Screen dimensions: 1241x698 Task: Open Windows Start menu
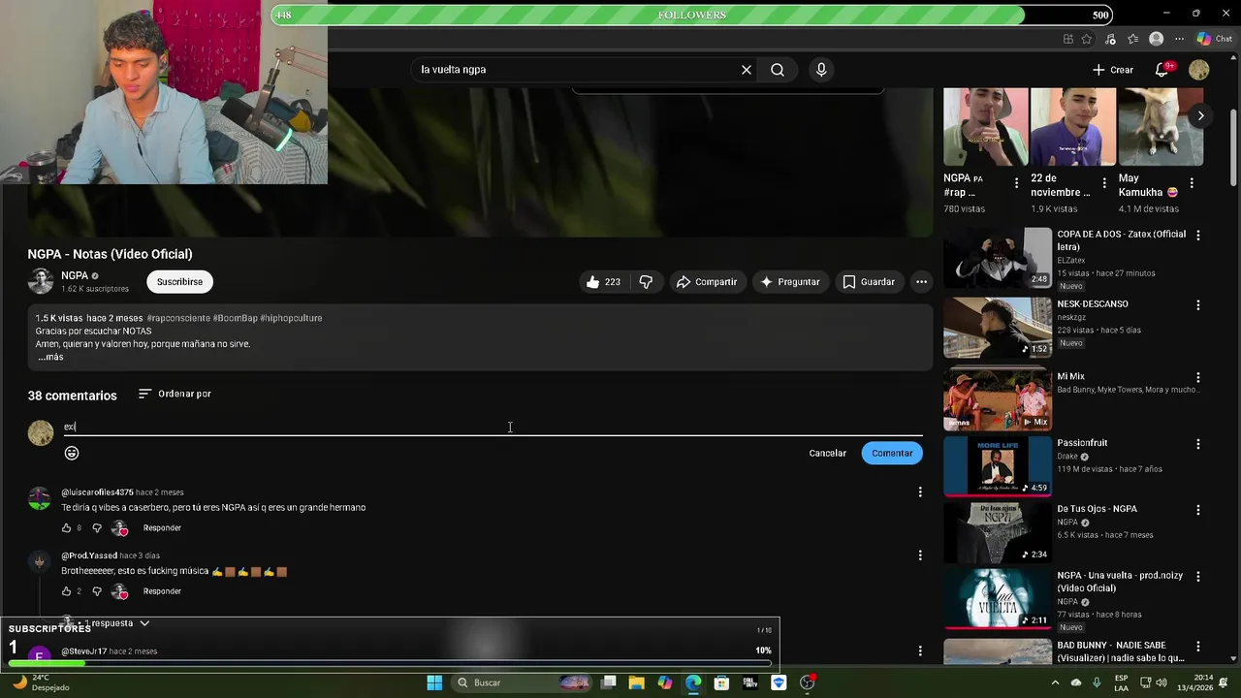point(434,682)
